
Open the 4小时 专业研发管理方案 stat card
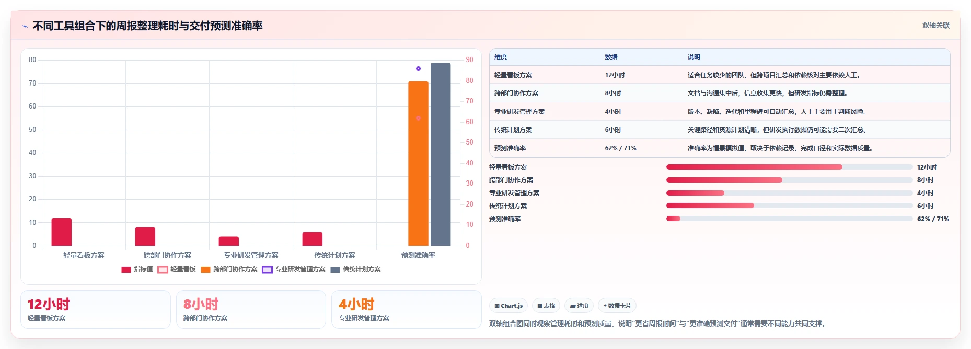[x=407, y=309]
